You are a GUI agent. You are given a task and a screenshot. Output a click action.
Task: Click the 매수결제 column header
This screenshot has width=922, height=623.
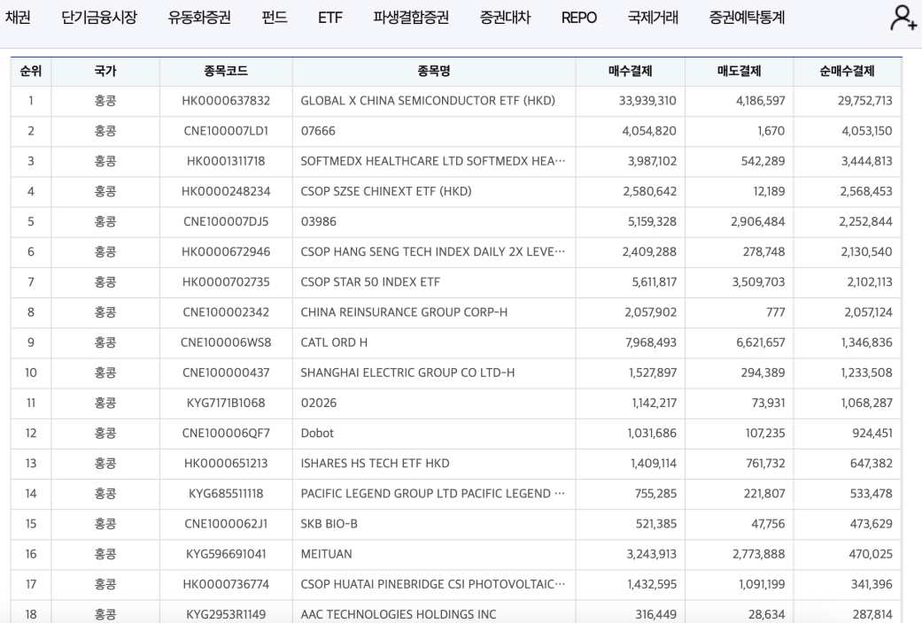point(631,71)
